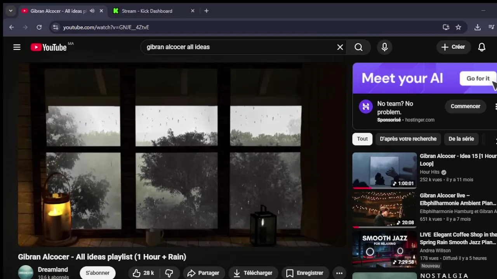Select D'après votre recherche chip

tap(408, 139)
